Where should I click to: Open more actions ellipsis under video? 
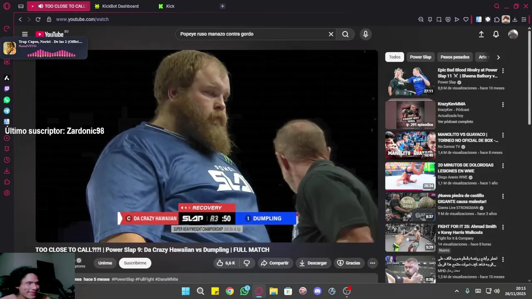pyautogui.click(x=372, y=263)
